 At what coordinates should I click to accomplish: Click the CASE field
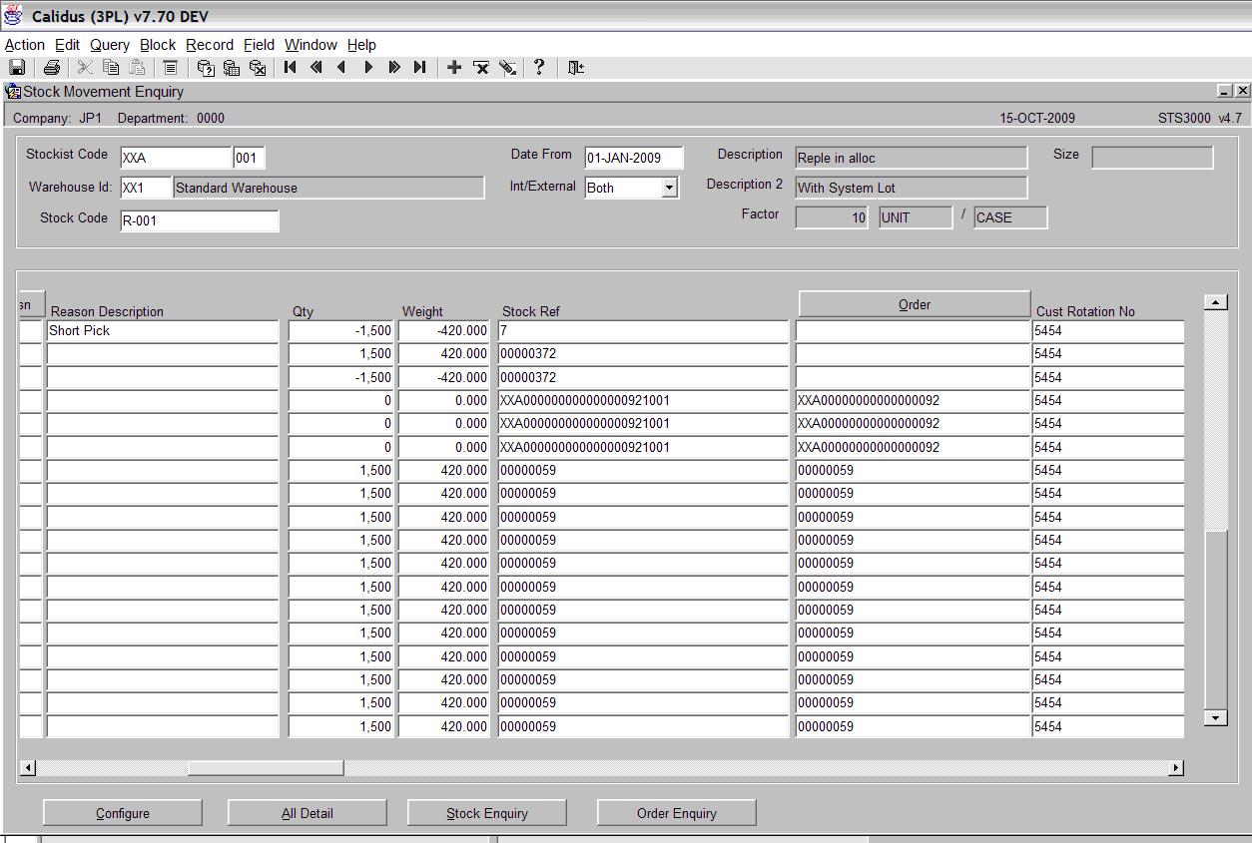[x=1010, y=217]
